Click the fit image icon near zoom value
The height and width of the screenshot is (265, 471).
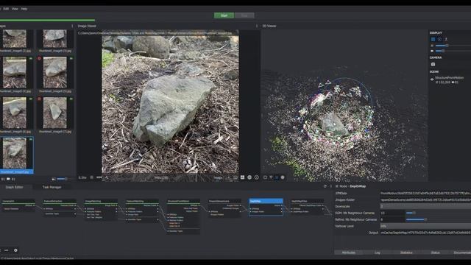tap(91, 177)
